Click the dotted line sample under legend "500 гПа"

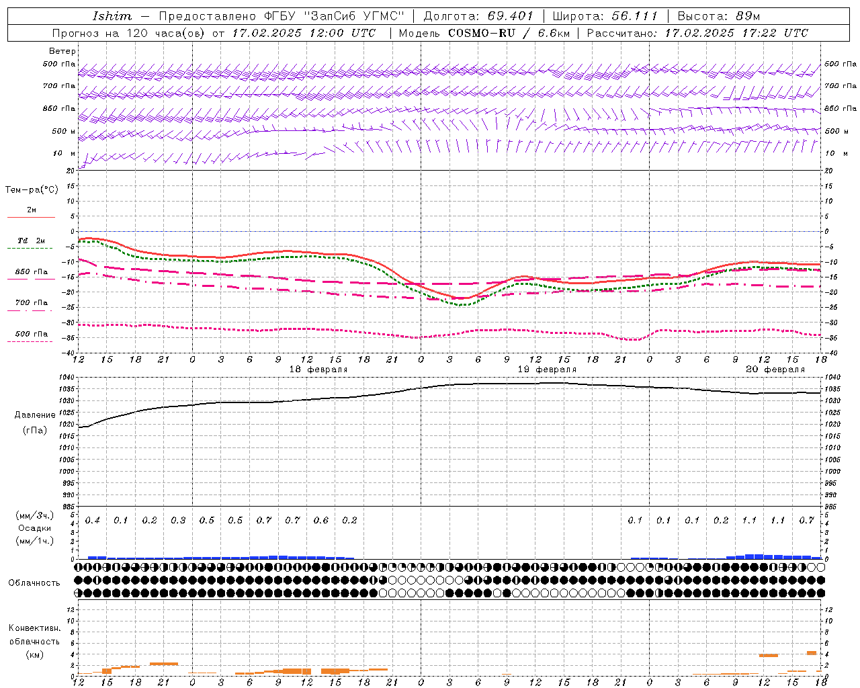click(x=31, y=341)
